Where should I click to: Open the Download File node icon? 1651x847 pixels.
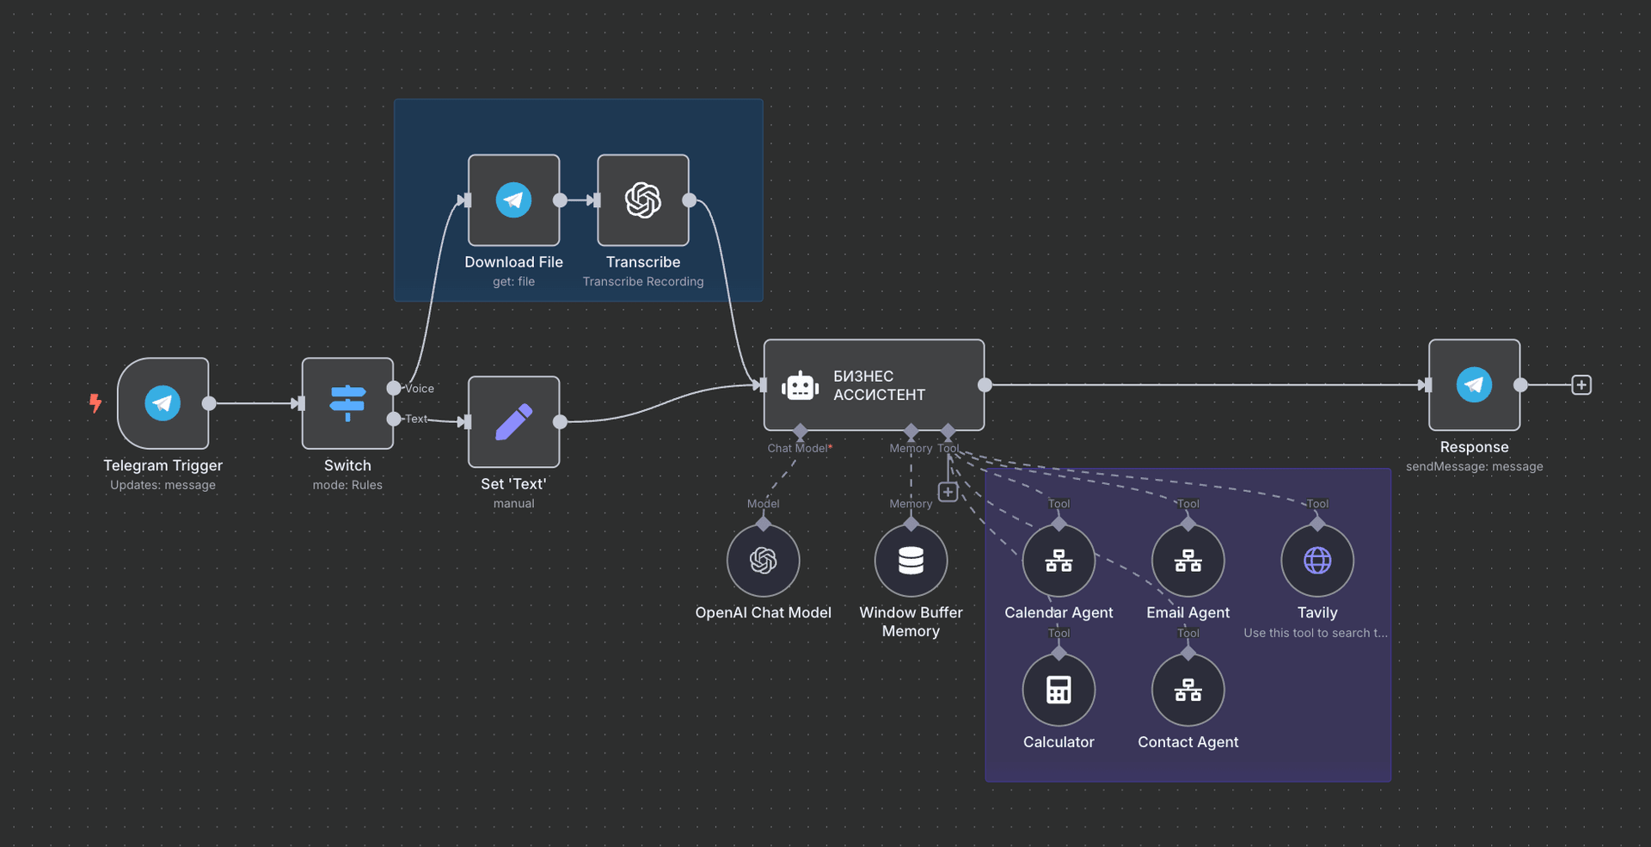513,199
